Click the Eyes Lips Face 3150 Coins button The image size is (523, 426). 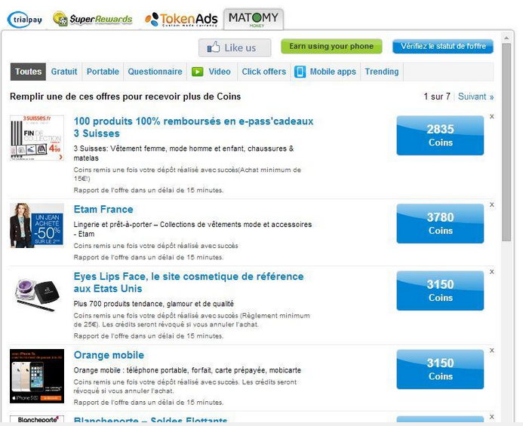pyautogui.click(x=440, y=291)
